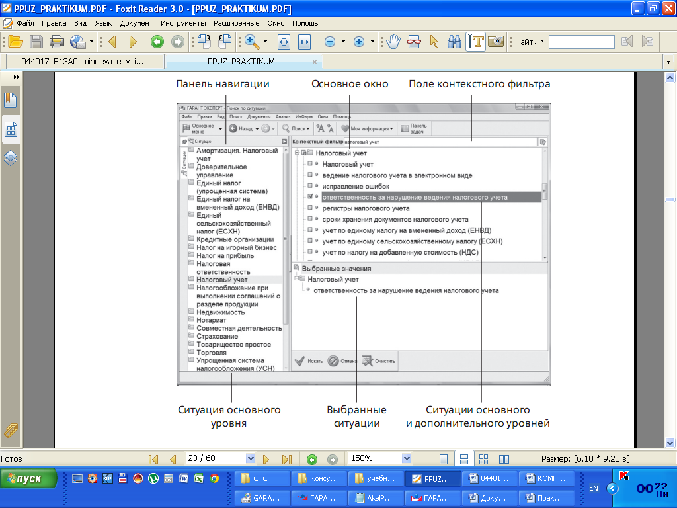The height and width of the screenshot is (508, 677).
Task: Open the 150% zoom level dropdown
Action: point(406,458)
